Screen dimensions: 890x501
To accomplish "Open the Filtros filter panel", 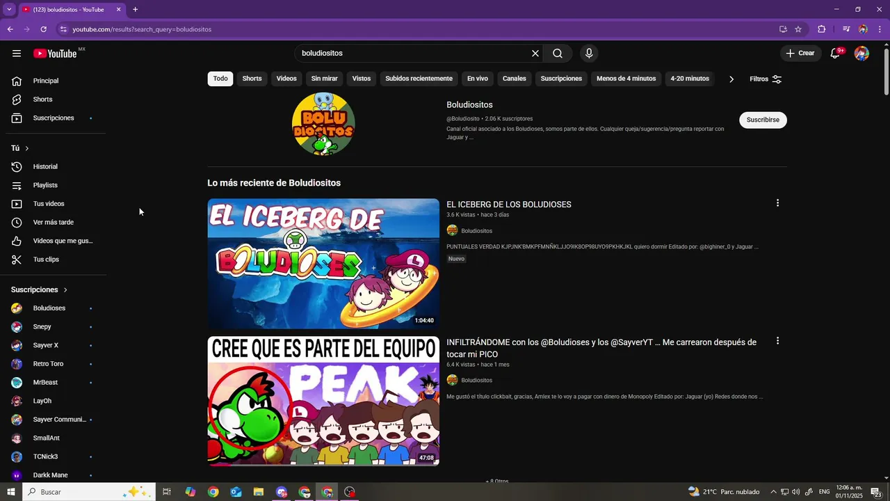I will coord(766,79).
